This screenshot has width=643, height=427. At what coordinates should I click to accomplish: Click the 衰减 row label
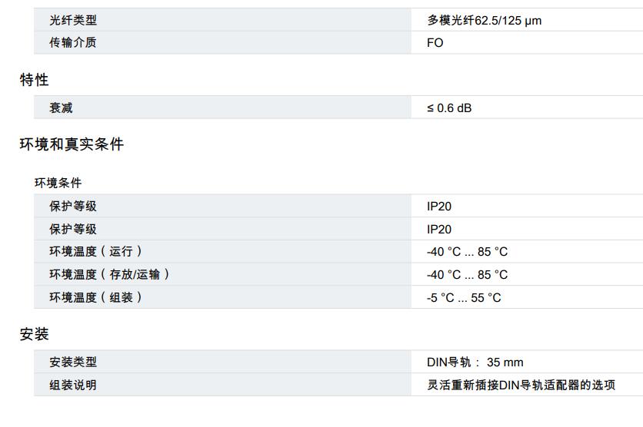pyautogui.click(x=62, y=108)
